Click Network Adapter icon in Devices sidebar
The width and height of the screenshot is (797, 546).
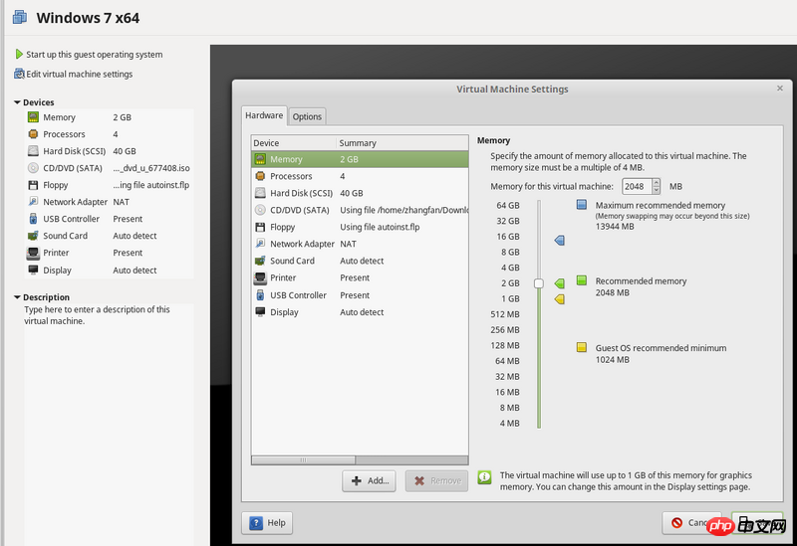click(x=33, y=202)
